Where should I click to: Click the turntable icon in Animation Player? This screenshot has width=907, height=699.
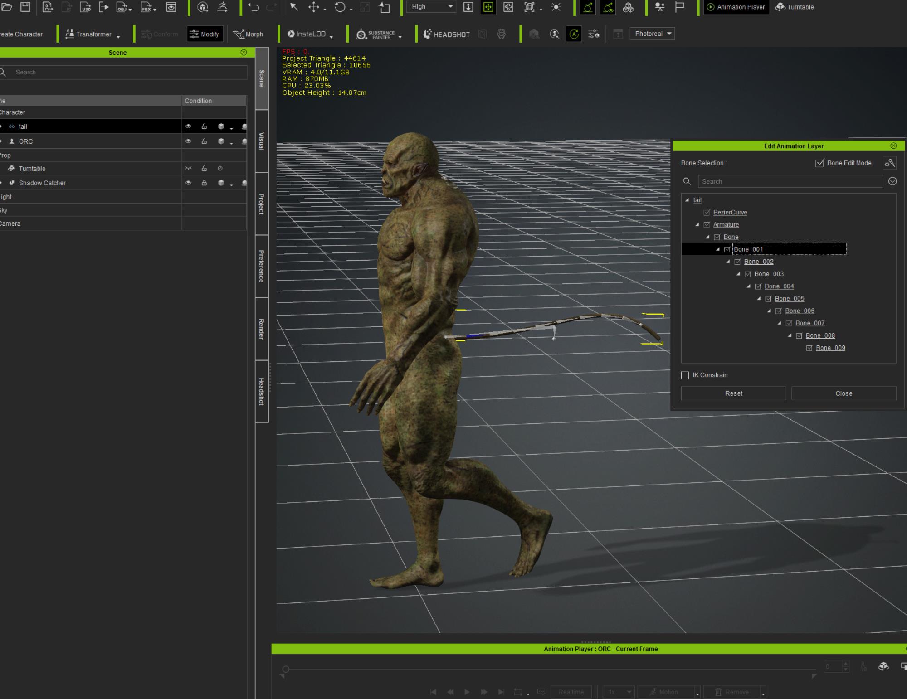[883, 666]
